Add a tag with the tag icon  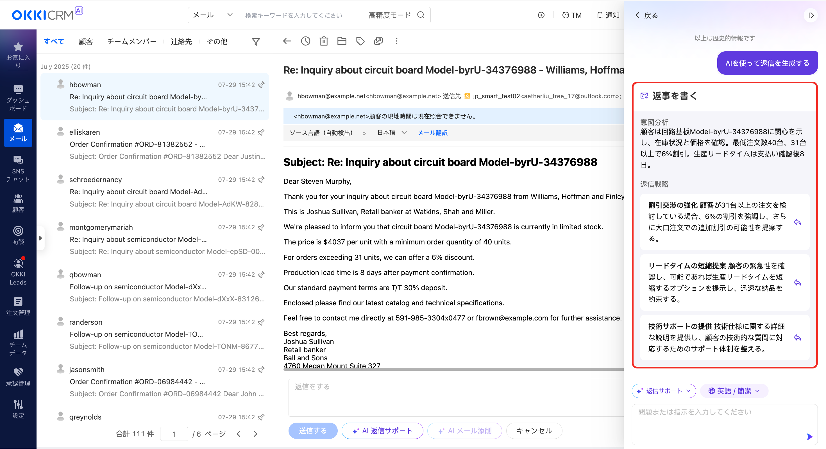(x=360, y=41)
